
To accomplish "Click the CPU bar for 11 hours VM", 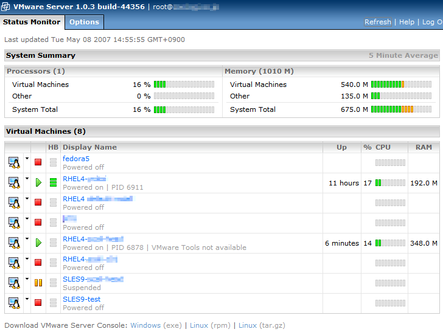I will (390, 183).
